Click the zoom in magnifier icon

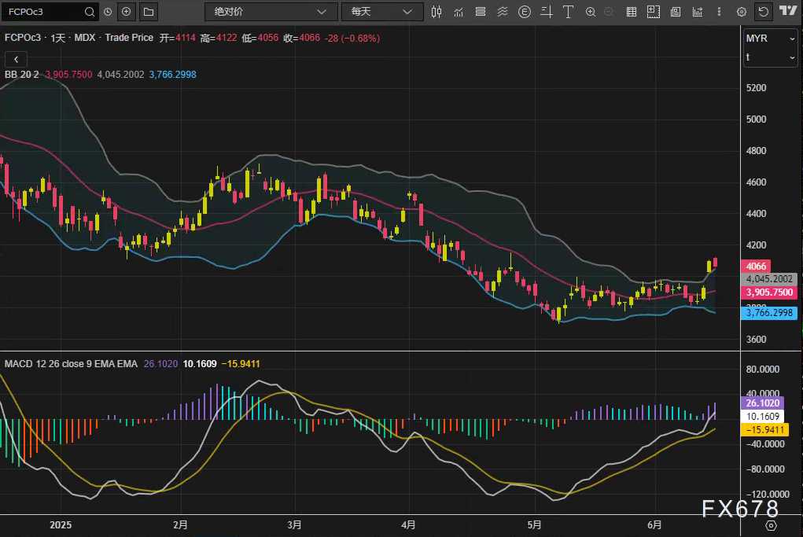pyautogui.click(x=591, y=12)
